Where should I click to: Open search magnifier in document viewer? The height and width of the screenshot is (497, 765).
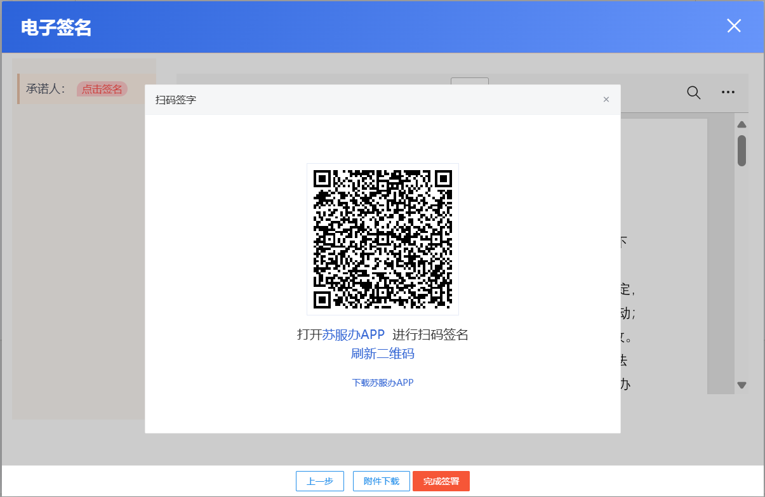coord(694,93)
